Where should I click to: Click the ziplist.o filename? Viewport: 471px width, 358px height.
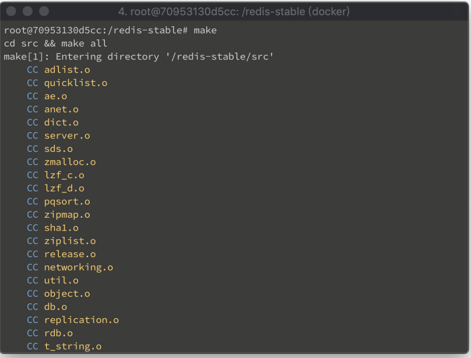point(70,241)
